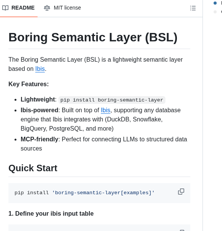Viewport: 222px width, 231px height.
Task: Switch to the MIT license tab
Action: [x=62, y=8]
